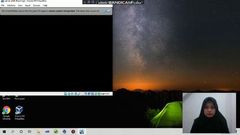Close the Bandicam recording bar
Viewport: 240px width, 135px height.
coord(142,2)
